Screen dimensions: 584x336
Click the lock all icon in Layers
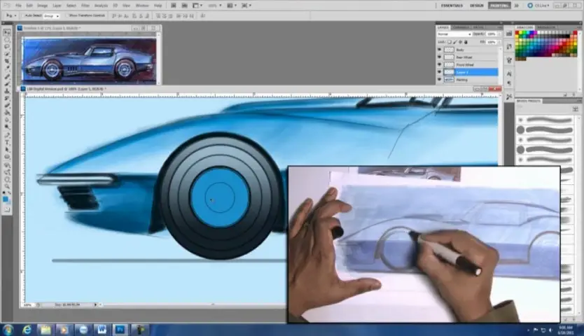[x=467, y=42]
